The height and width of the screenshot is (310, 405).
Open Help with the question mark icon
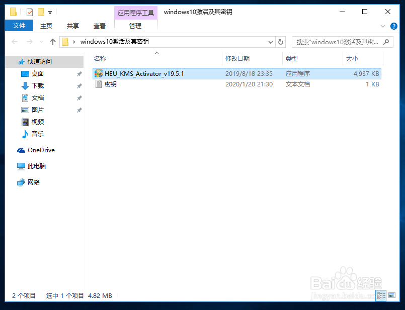(393, 26)
